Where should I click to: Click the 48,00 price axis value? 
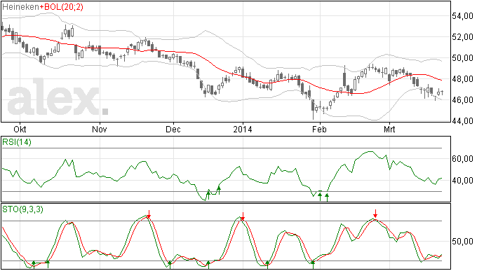(x=462, y=78)
